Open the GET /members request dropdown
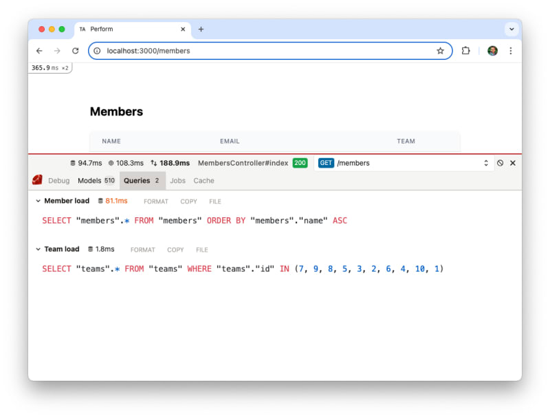The image size is (550, 418). [x=485, y=163]
